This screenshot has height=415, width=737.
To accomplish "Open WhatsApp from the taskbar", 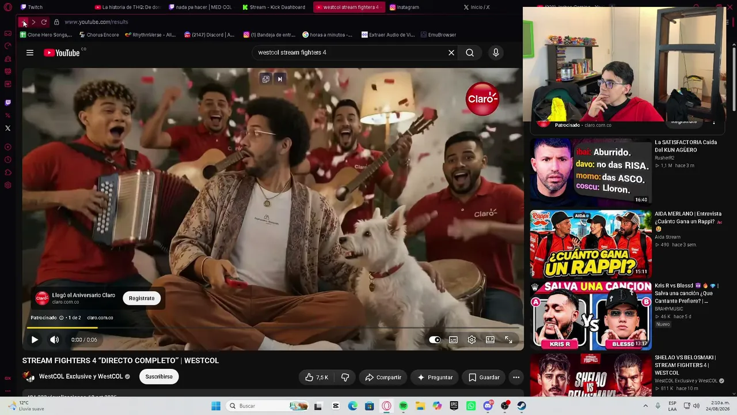I will click(x=471, y=406).
